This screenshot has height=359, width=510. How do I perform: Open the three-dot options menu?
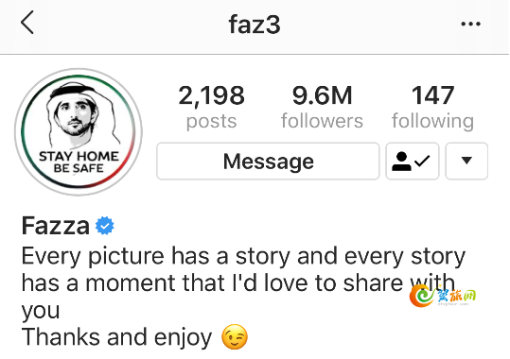click(470, 24)
